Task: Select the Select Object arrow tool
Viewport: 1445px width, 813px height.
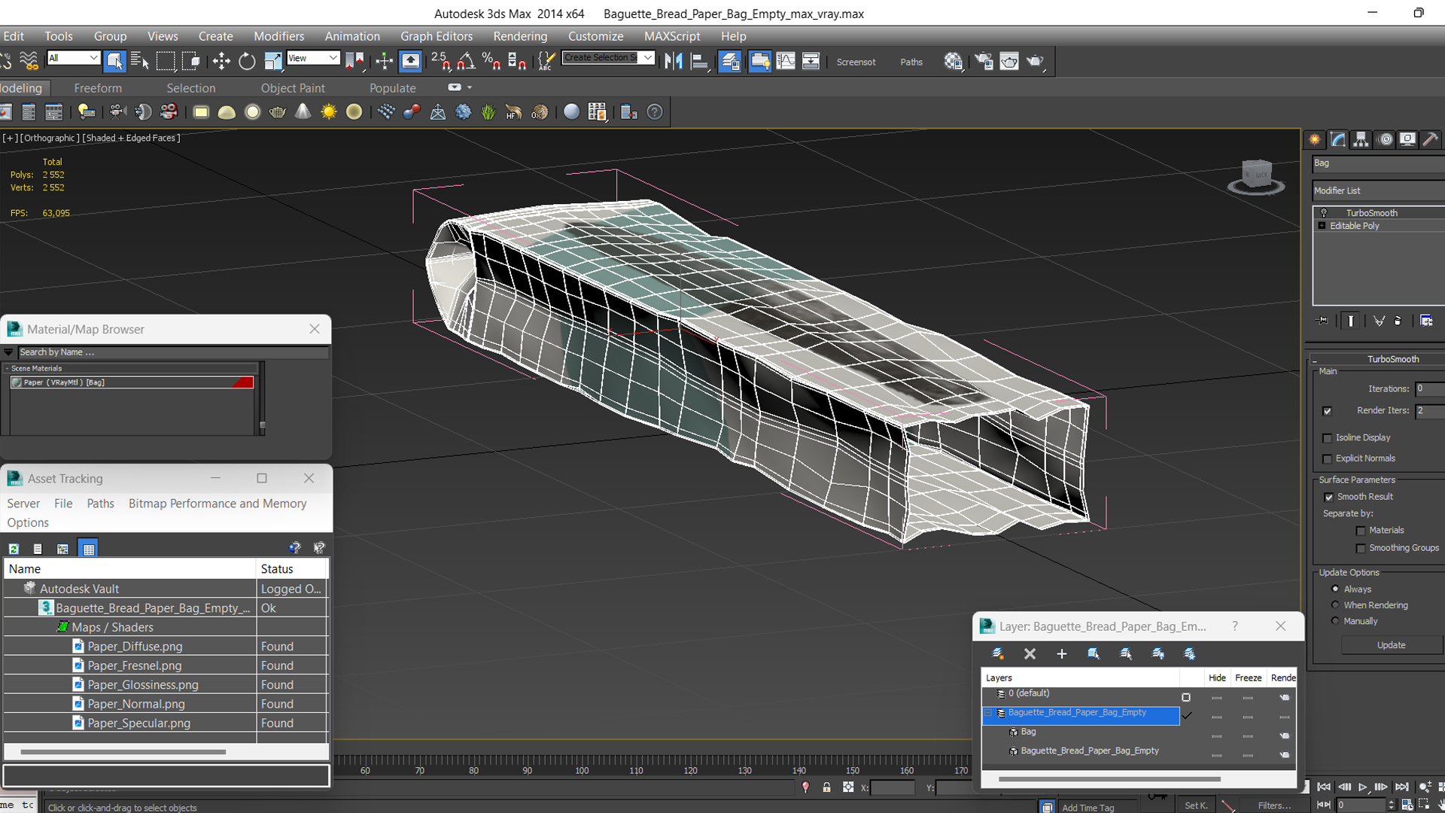Action: [x=114, y=61]
